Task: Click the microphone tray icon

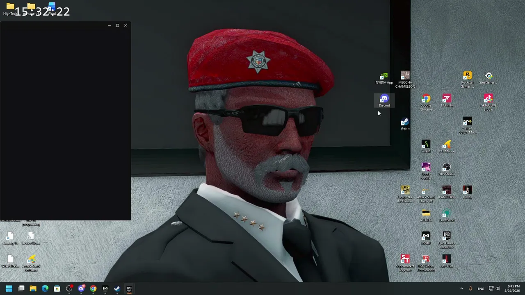Action: tap(470, 288)
